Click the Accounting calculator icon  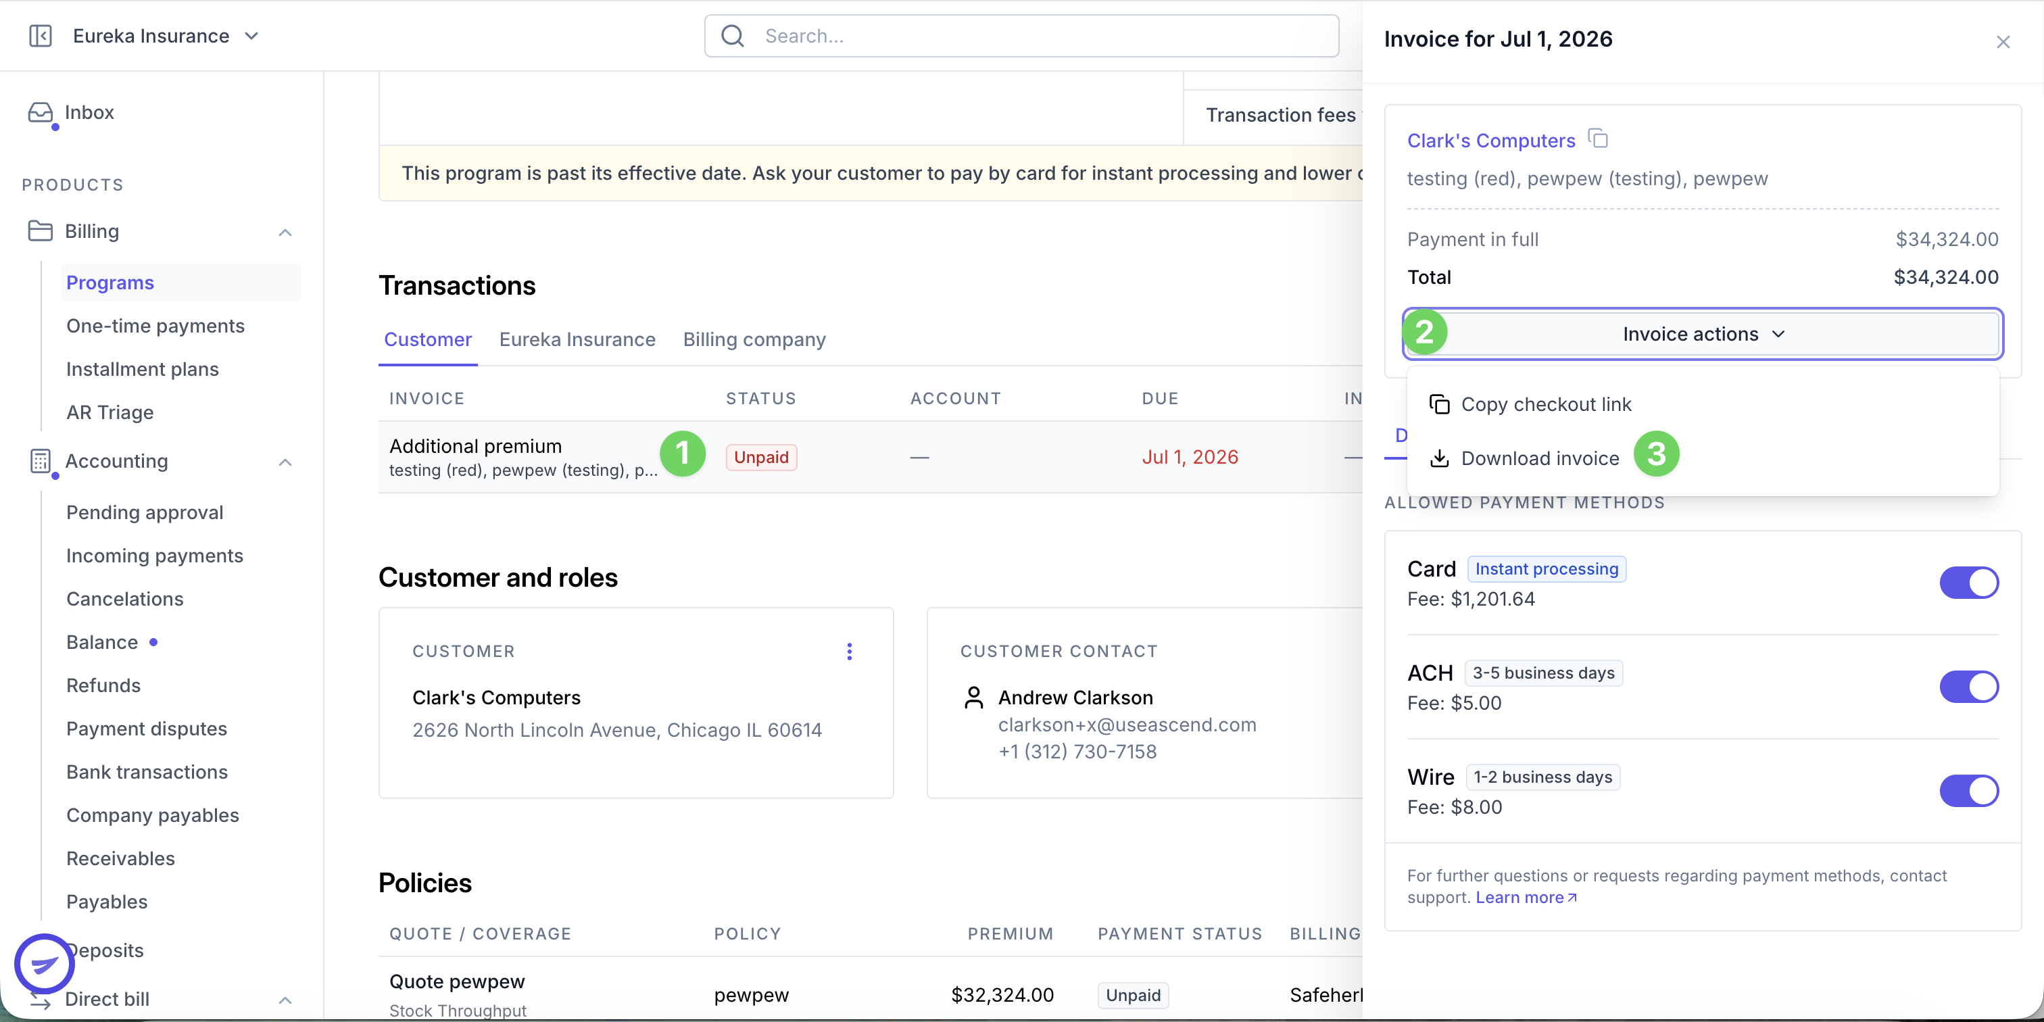[41, 461]
